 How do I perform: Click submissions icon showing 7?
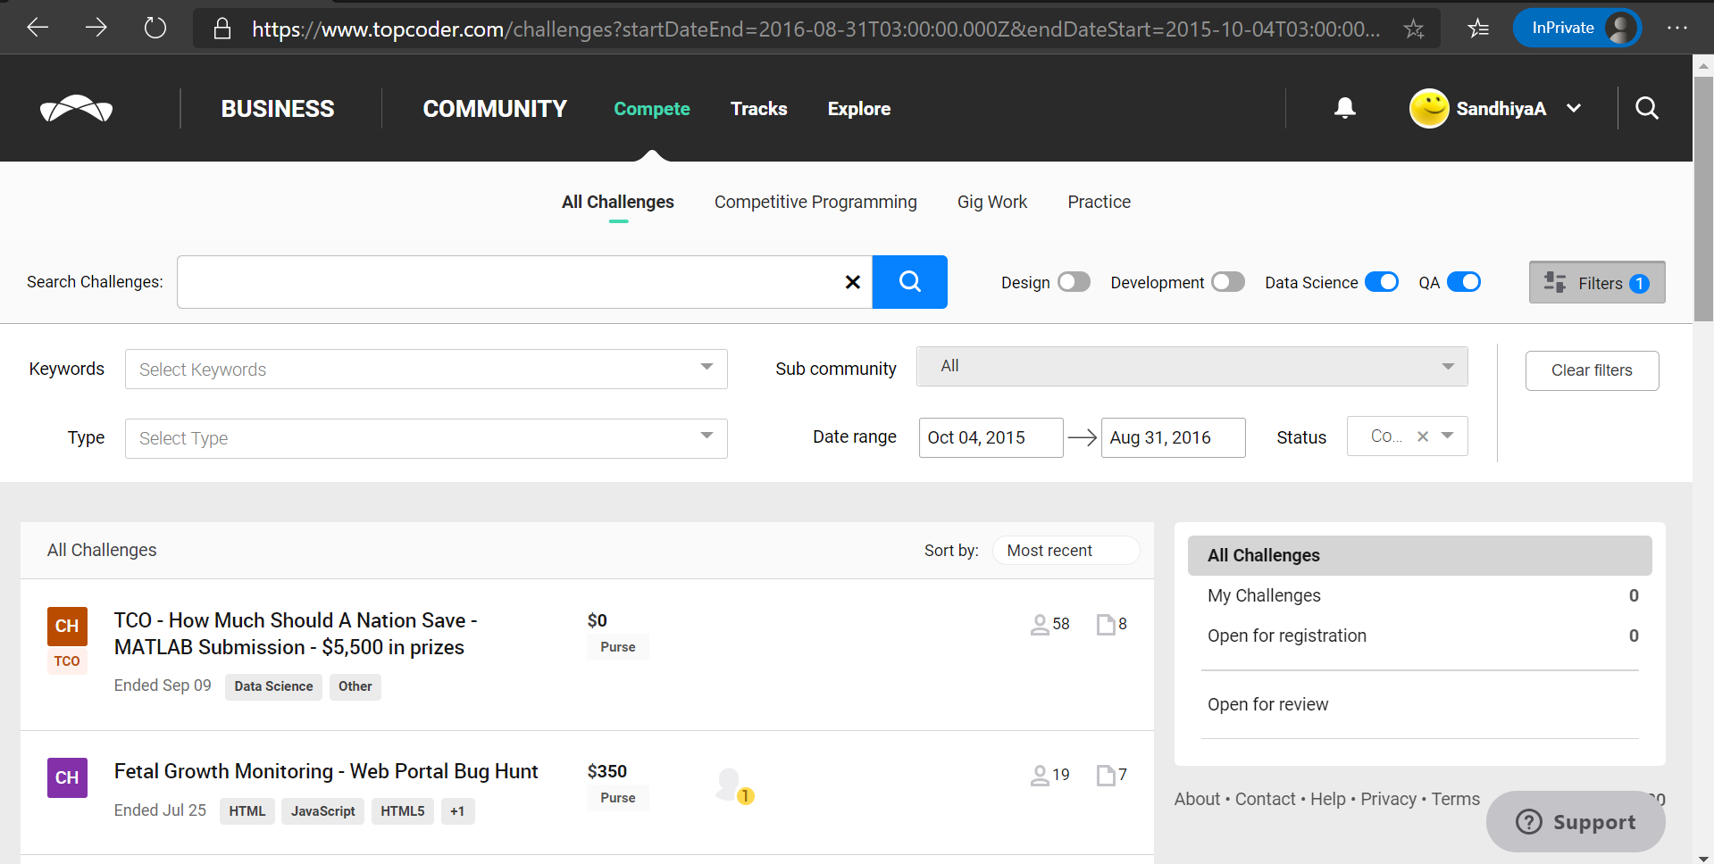click(1106, 775)
